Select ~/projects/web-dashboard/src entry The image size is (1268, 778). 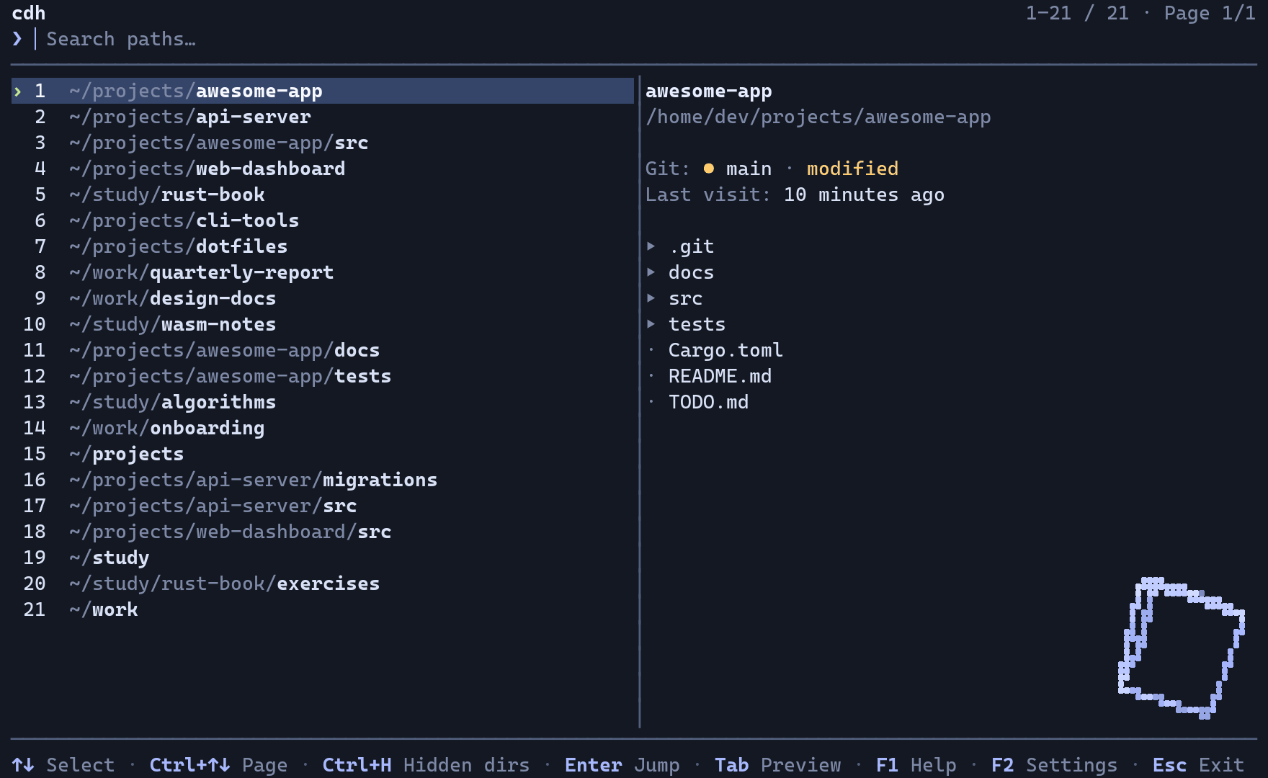[x=323, y=532]
